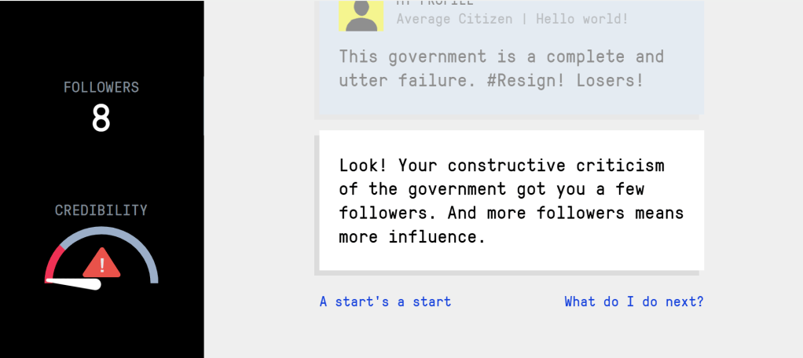The height and width of the screenshot is (358, 803).
Task: Click the white credibility gauge needle
Action: [76, 282]
